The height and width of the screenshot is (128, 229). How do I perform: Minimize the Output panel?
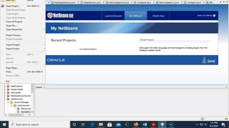tap(226, 87)
